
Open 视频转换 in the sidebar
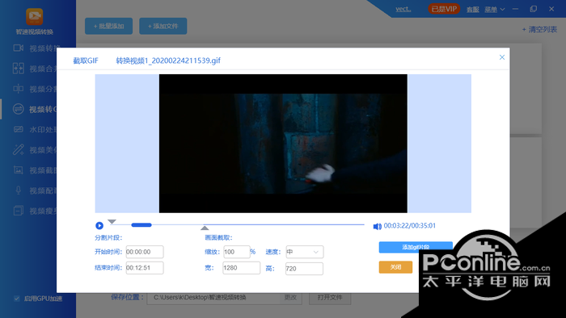[x=36, y=48]
